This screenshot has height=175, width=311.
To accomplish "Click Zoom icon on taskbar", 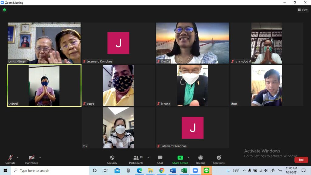I will [x=195, y=170].
